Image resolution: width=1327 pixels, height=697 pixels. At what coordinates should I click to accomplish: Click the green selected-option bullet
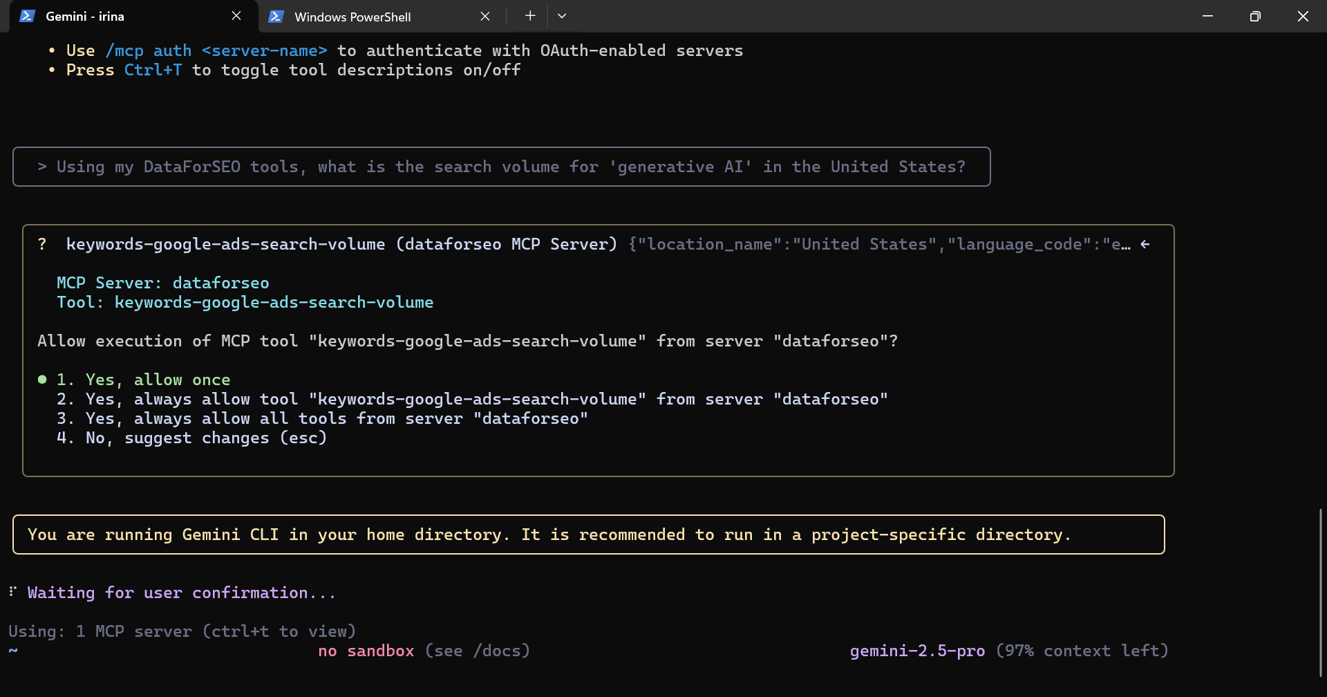(x=42, y=379)
